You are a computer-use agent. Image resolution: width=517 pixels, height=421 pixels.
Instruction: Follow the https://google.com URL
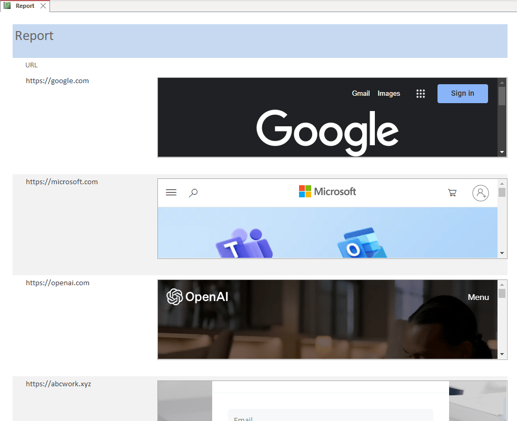coord(57,81)
